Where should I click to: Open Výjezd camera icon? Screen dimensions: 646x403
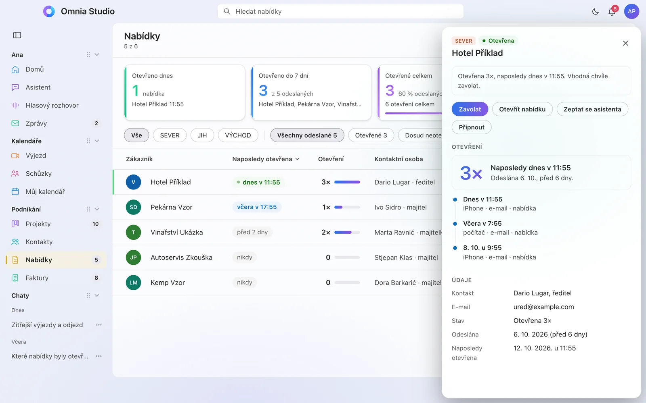(15, 156)
